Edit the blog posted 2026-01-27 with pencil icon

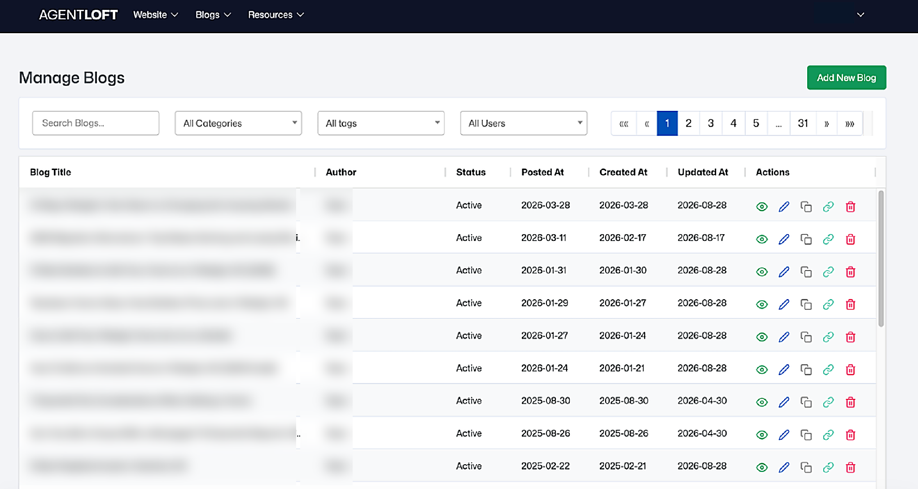pos(784,337)
